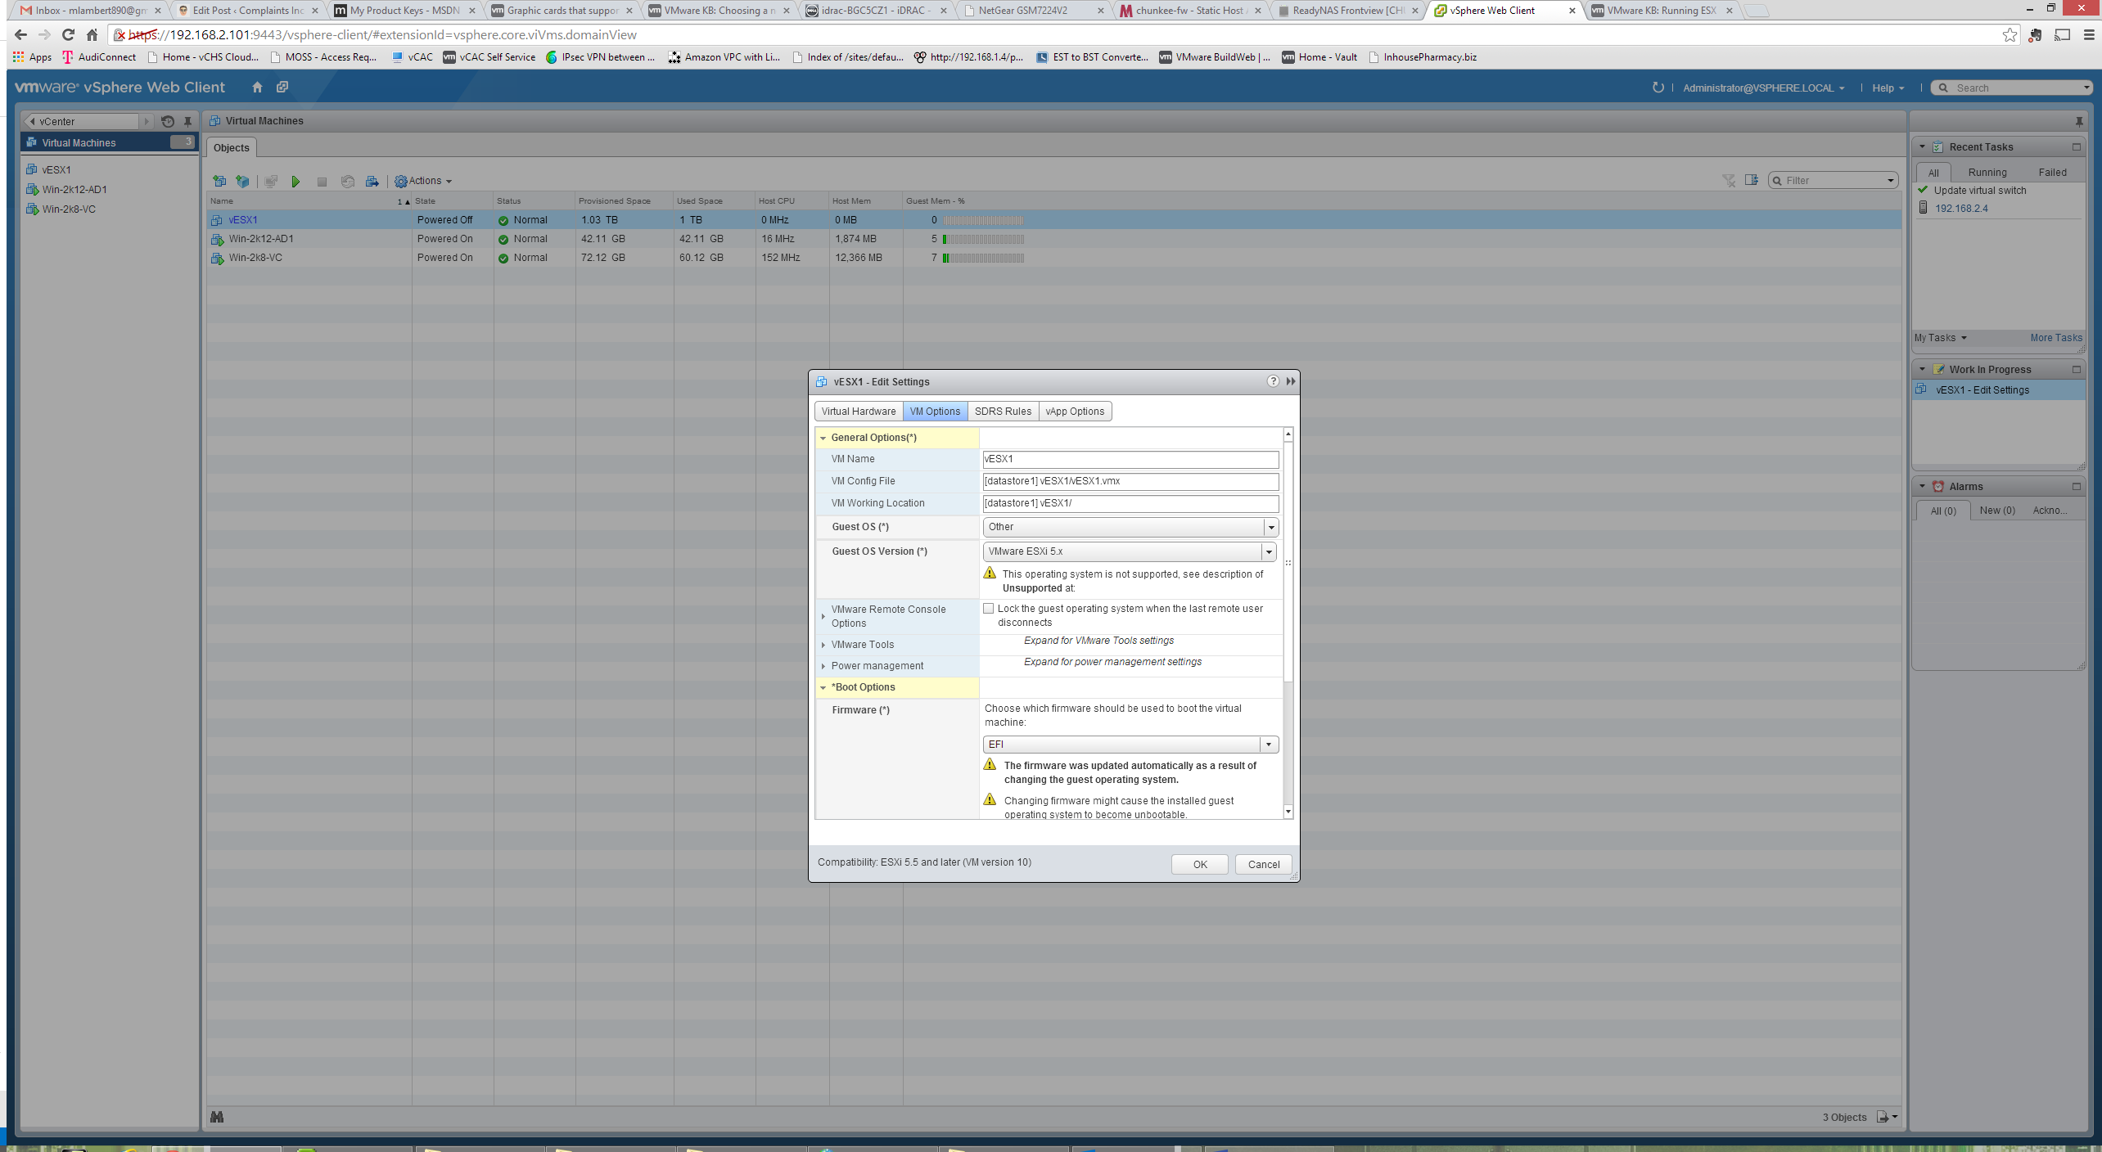Click OK in Edit Settings dialog
This screenshot has height=1152, width=2102.
[1199, 865]
